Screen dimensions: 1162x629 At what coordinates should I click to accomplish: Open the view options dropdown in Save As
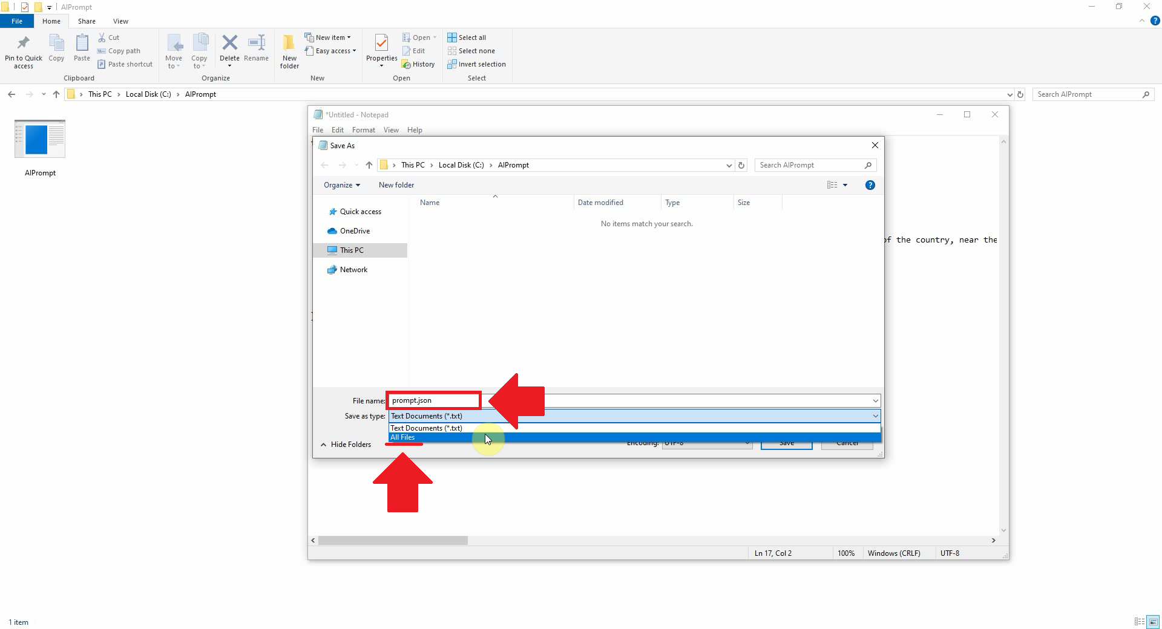(845, 185)
